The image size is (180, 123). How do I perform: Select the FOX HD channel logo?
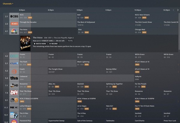14,107
